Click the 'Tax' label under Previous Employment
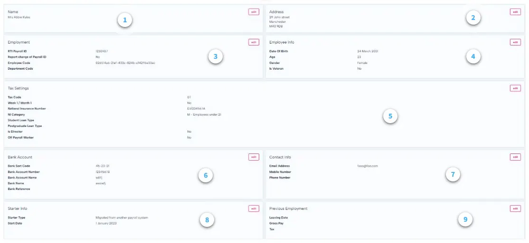Image resolution: width=529 pixels, height=243 pixels. click(x=272, y=229)
